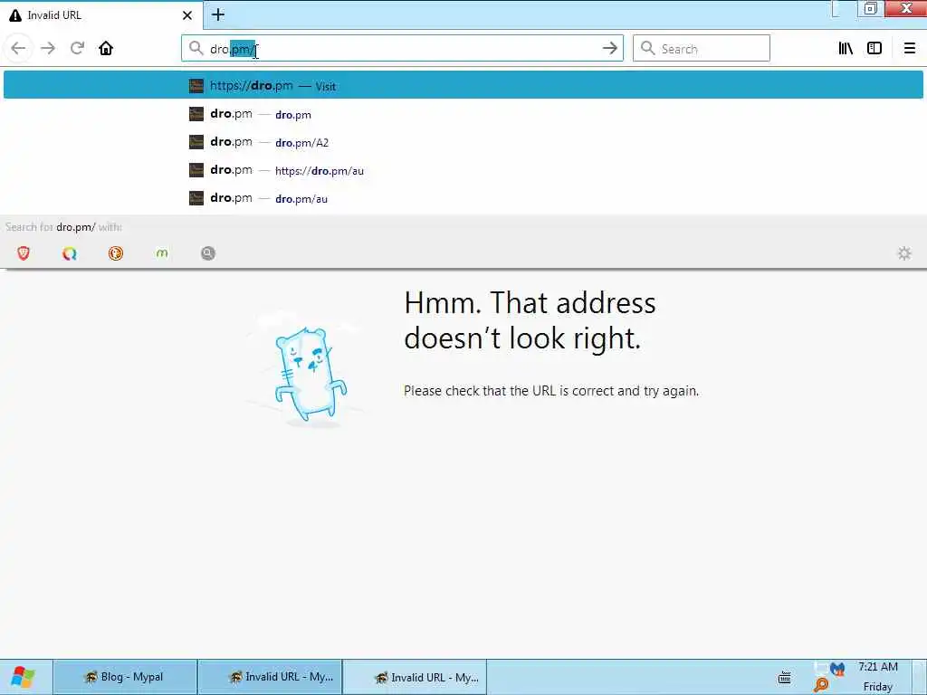927x695 pixels.
Task: Open the hamburger menu
Action: click(x=910, y=49)
